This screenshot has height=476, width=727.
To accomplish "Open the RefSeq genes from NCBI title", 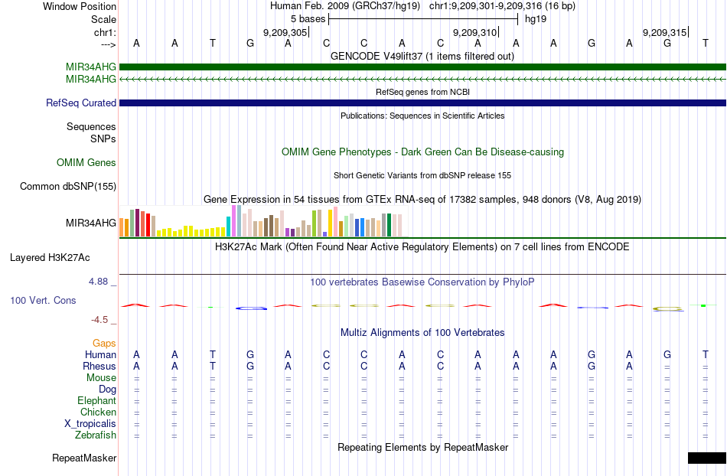I will click(422, 93).
